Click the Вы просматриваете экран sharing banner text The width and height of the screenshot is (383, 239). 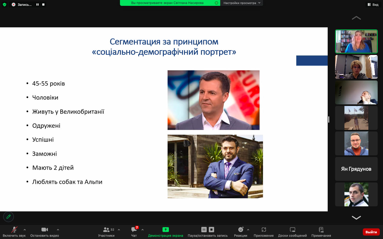167,3
